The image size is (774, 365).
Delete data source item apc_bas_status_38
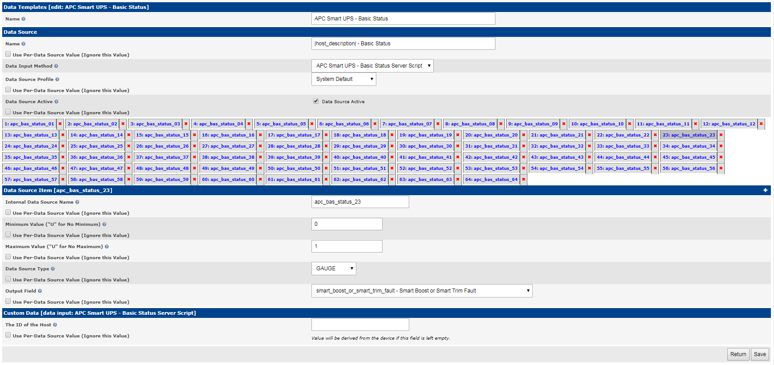(x=260, y=157)
